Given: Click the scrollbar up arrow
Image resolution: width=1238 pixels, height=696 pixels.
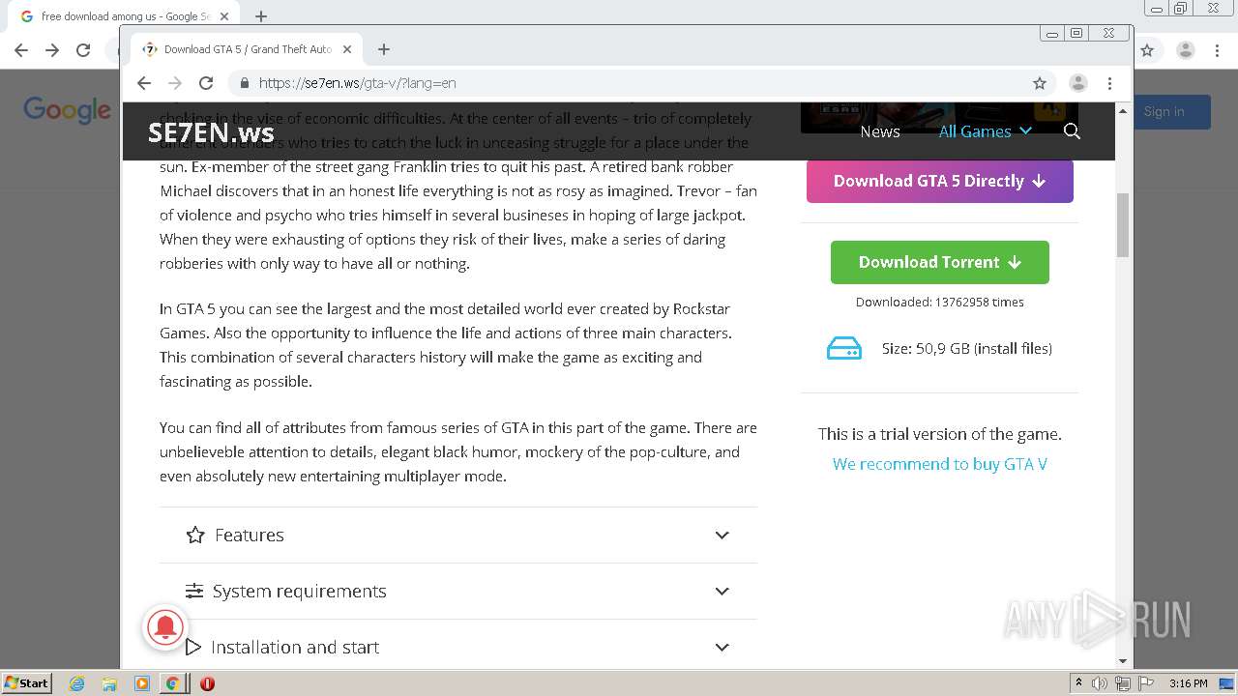Looking at the screenshot, I should 1123,111.
